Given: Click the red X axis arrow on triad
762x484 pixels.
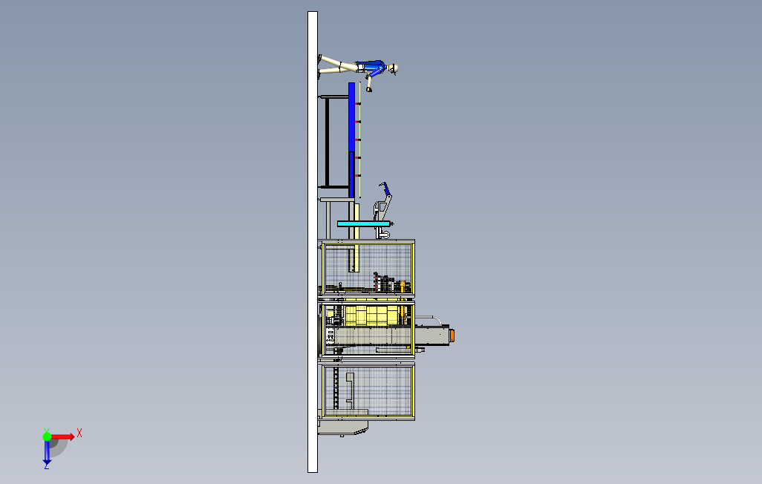Looking at the screenshot, I should (x=63, y=437).
